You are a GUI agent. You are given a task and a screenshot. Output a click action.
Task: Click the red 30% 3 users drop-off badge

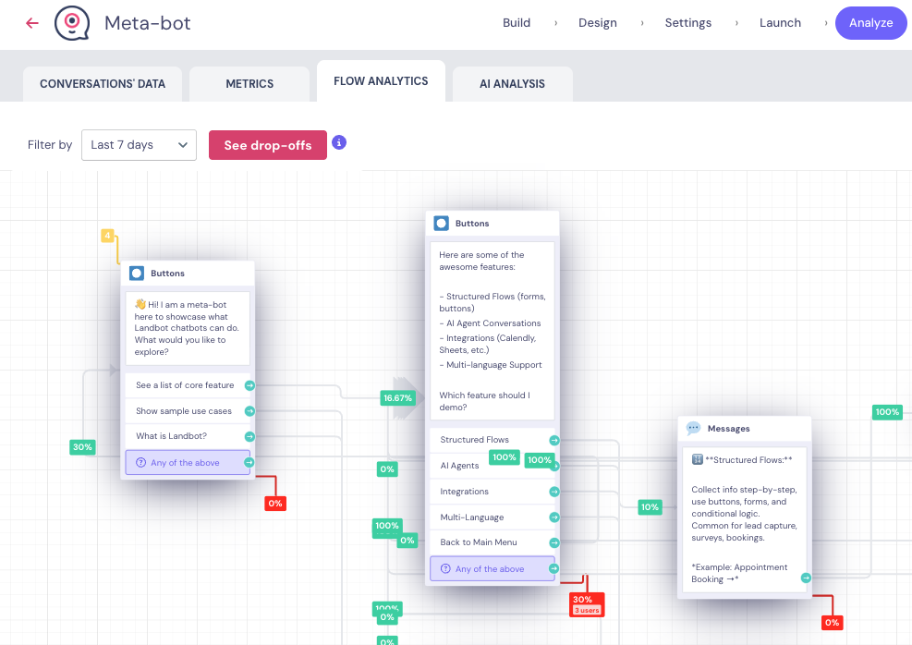tap(587, 604)
